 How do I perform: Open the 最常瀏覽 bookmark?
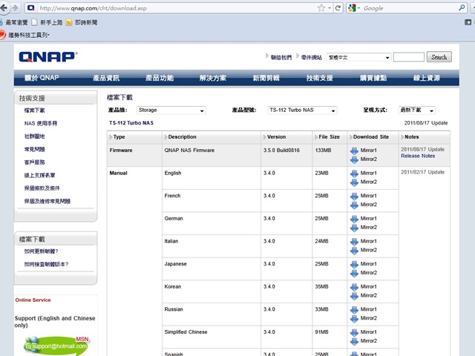tap(14, 22)
